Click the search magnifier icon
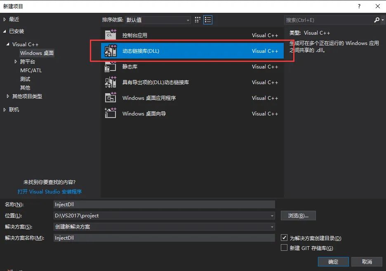Screen dimensions: 386x271 (x=377, y=20)
